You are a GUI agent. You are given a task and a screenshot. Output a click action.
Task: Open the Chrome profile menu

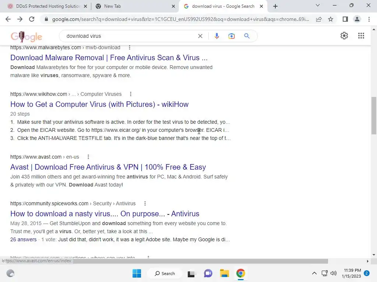[x=357, y=19]
